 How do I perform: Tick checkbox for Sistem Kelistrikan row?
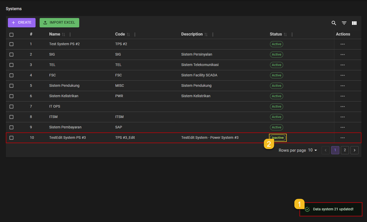pyautogui.click(x=11, y=96)
